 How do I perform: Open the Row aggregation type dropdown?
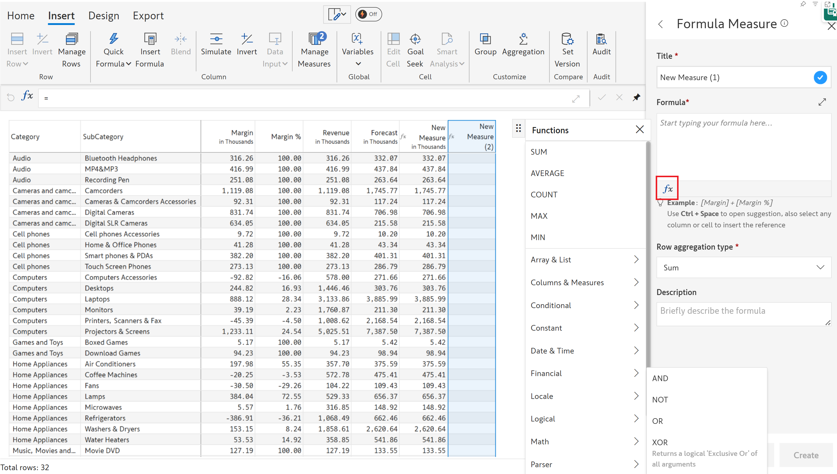click(x=743, y=268)
